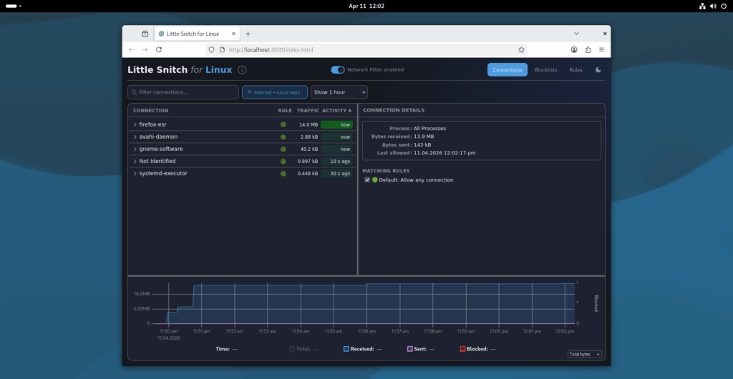This screenshot has height=379, width=733.
Task: Bookmark this page with star icon
Action: (521, 49)
